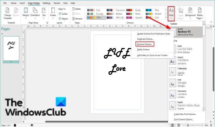Image resolution: width=215 pixels, height=127 pixels.
Task: Click the zoom slider handle
Action: [x=188, y=125]
